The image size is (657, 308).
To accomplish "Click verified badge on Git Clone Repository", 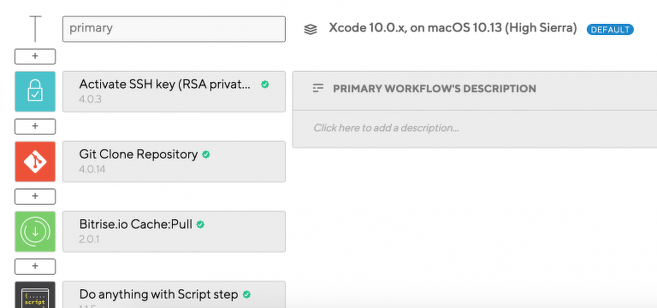I will pyautogui.click(x=205, y=154).
